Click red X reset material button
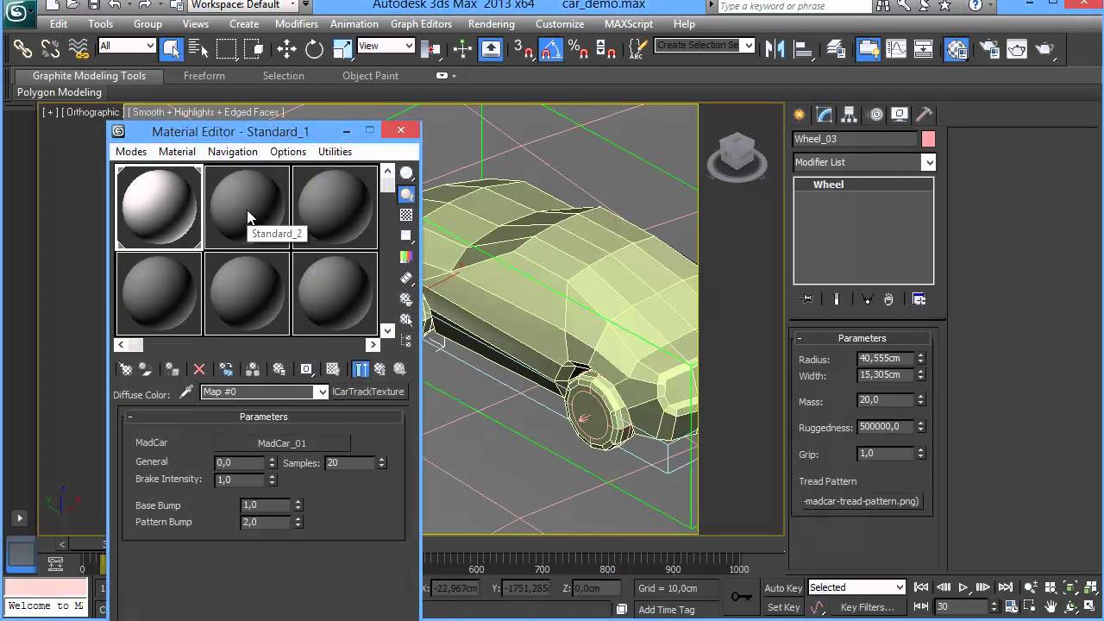 [x=199, y=369]
